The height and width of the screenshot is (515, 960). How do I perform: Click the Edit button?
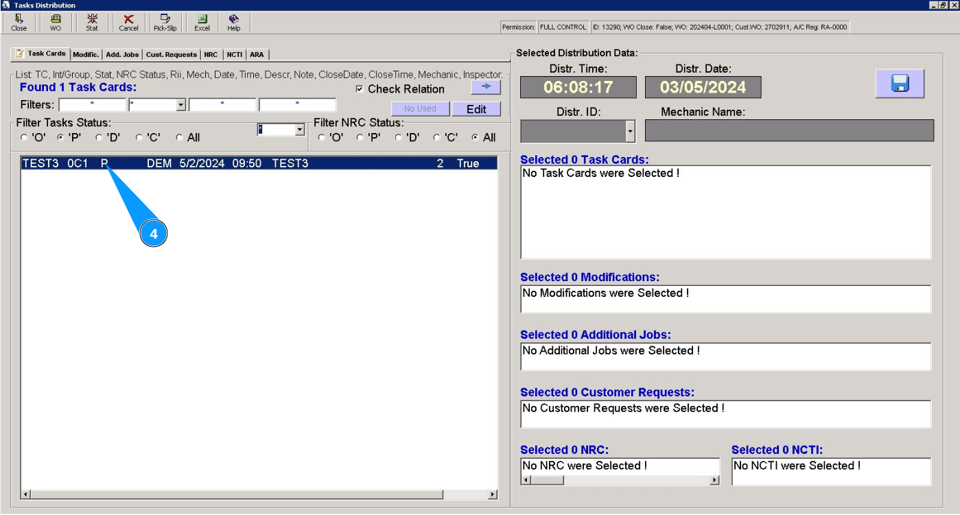(476, 109)
